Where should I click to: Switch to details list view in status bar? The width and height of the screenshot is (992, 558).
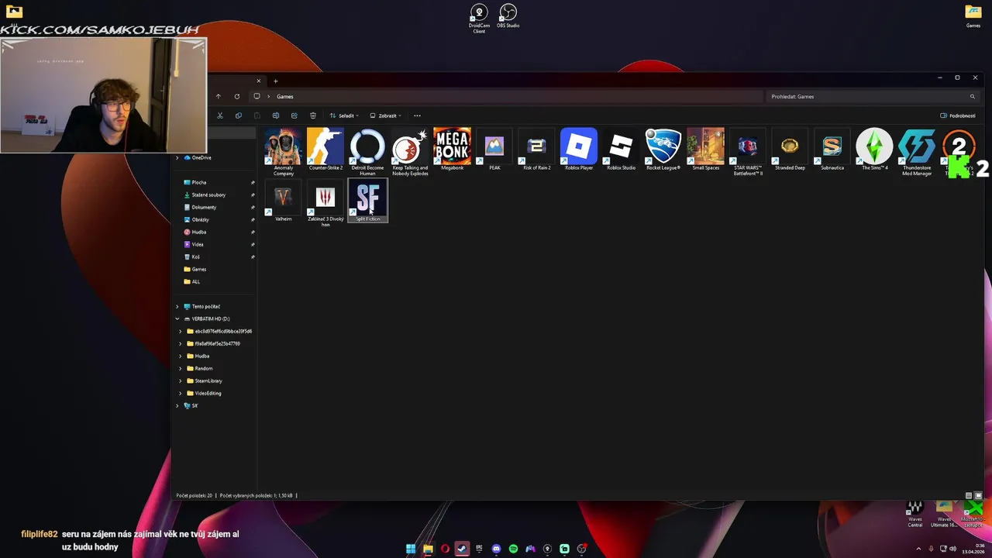click(969, 495)
